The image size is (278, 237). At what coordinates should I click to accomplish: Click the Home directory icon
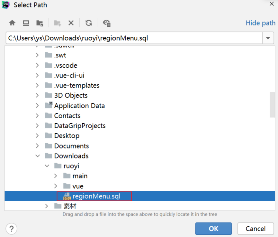tap(12, 23)
